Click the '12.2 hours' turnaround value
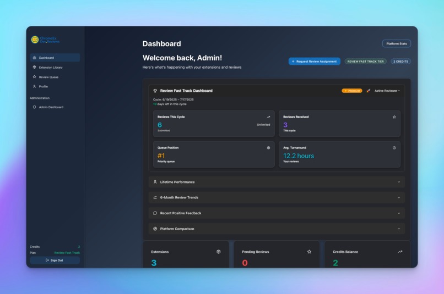Viewport: 444px width, 294px height. (299, 156)
